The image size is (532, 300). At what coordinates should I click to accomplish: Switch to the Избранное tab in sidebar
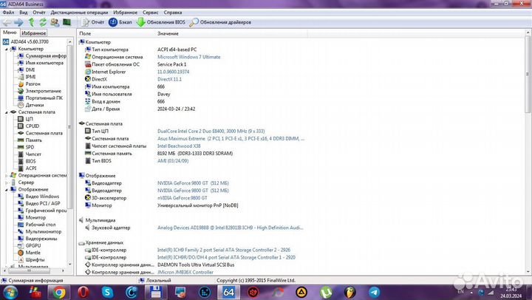33,33
